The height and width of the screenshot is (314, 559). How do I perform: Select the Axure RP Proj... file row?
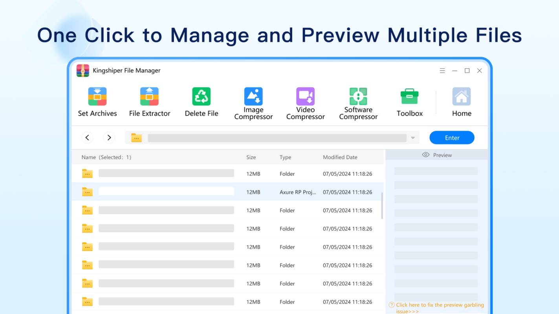[227, 192]
